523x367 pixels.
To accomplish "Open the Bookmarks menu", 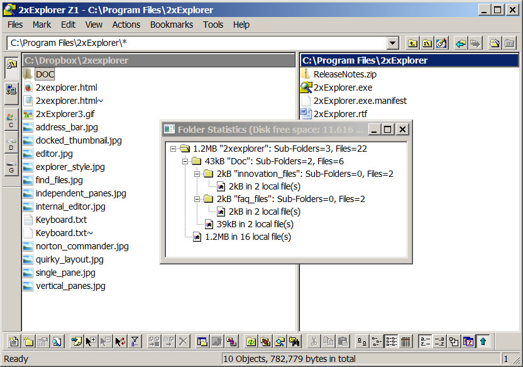I will [172, 25].
